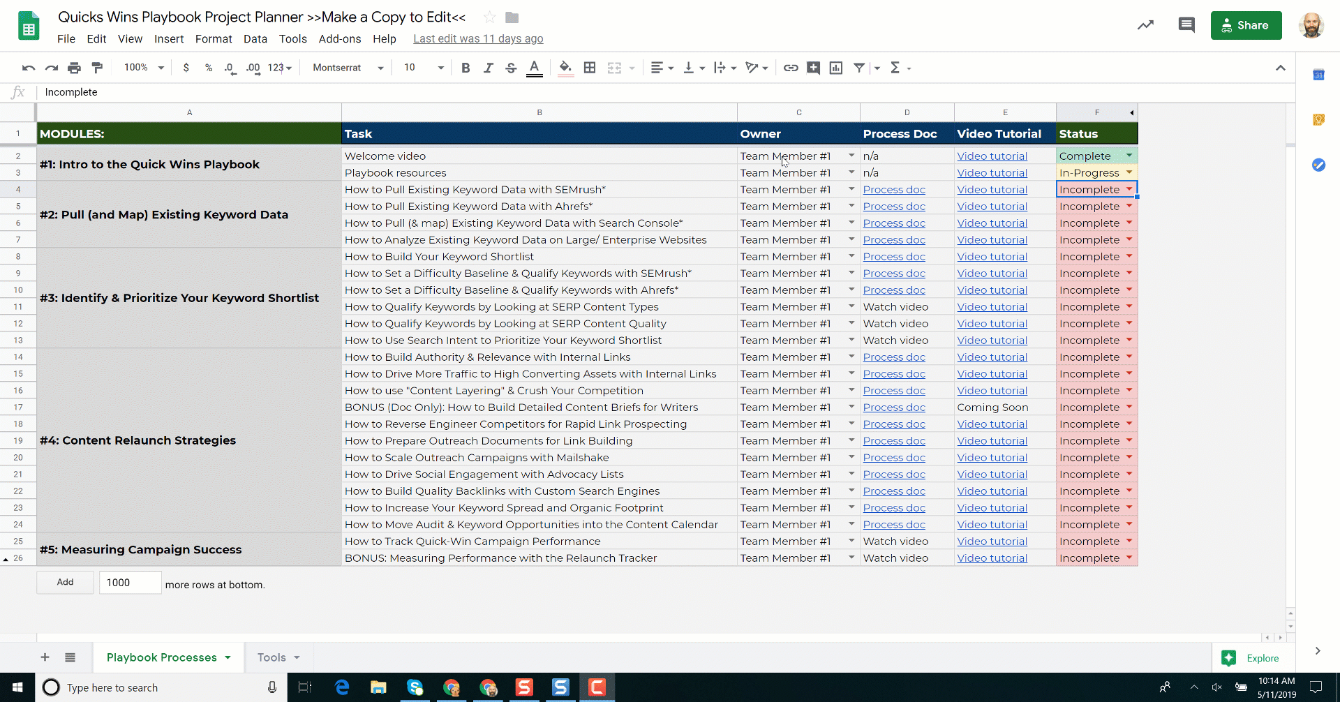Open the Format menu
The width and height of the screenshot is (1340, 702).
coord(213,39)
